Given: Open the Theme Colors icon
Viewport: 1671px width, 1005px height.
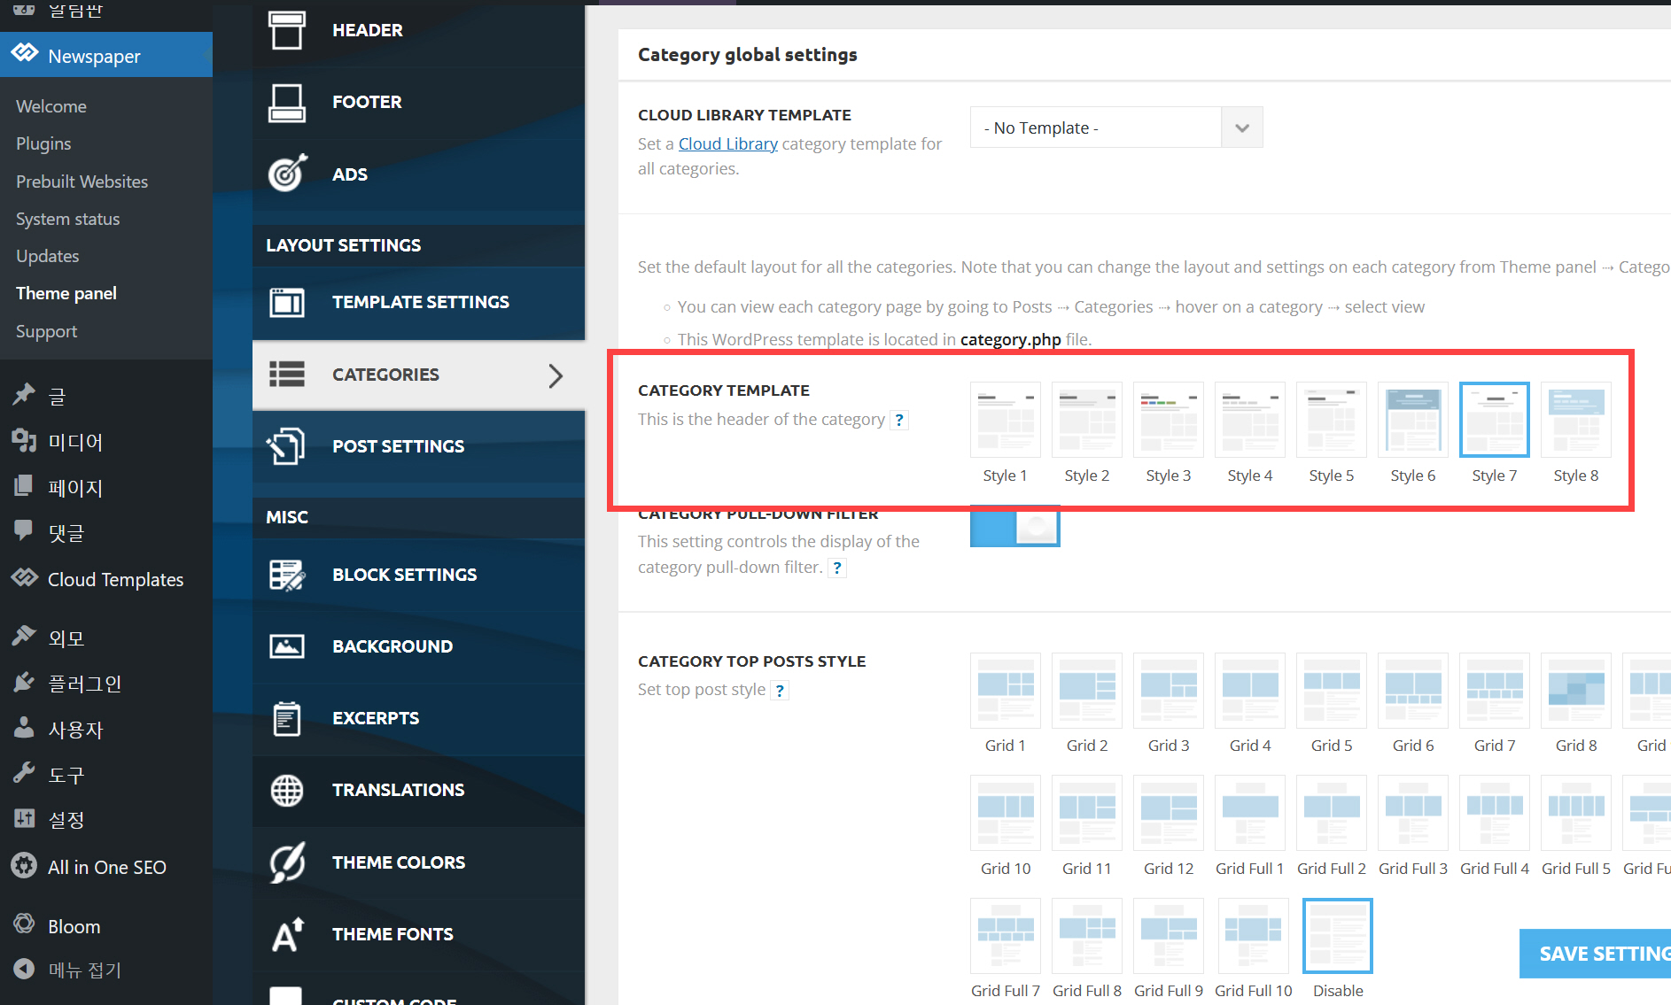Looking at the screenshot, I should [287, 862].
